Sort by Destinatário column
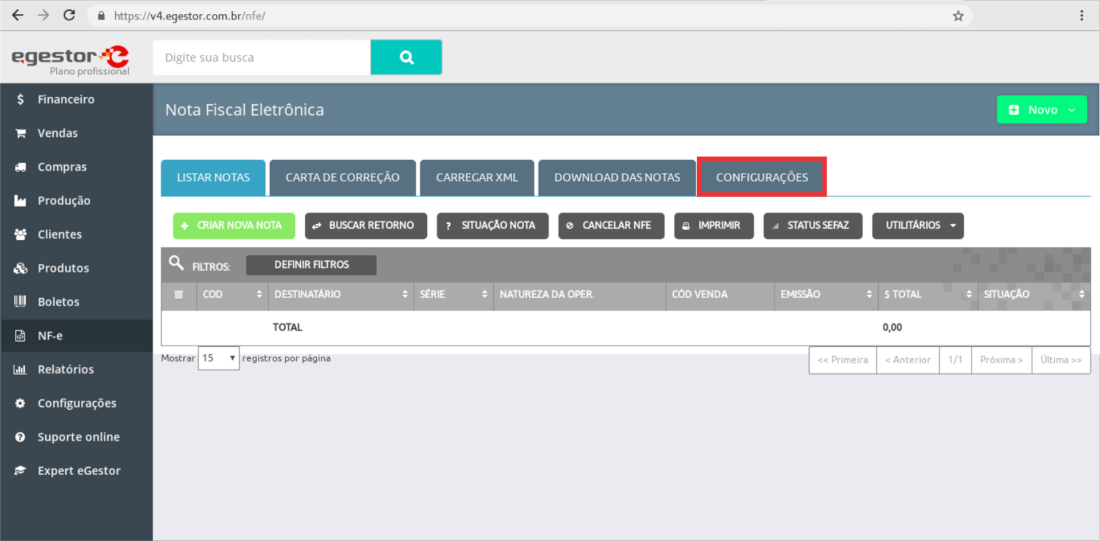This screenshot has height=542, width=1100. [341, 295]
